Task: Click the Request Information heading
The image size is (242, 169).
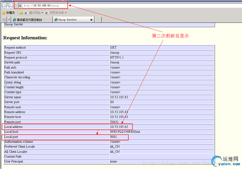Action: 25,38
